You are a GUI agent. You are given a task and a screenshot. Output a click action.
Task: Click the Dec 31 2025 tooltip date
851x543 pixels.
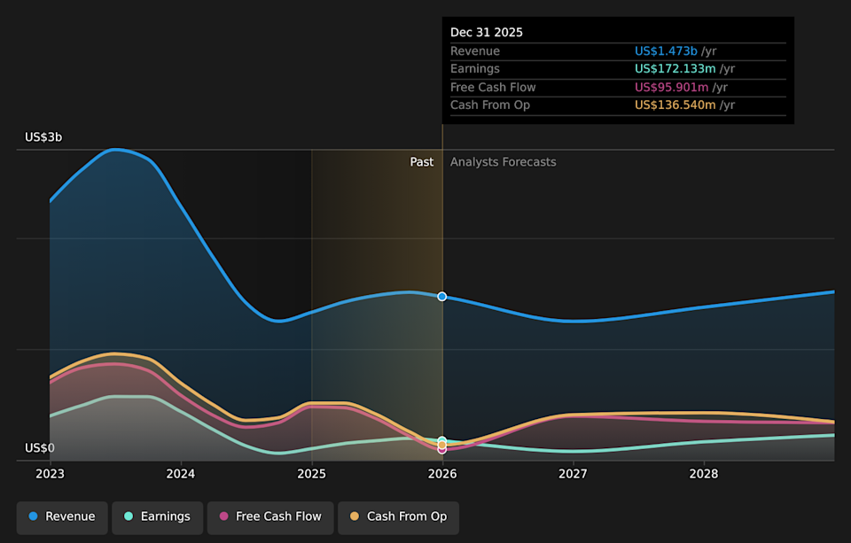click(x=487, y=33)
